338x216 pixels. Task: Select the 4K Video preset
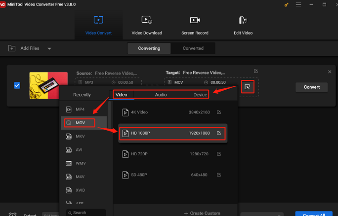click(172, 112)
